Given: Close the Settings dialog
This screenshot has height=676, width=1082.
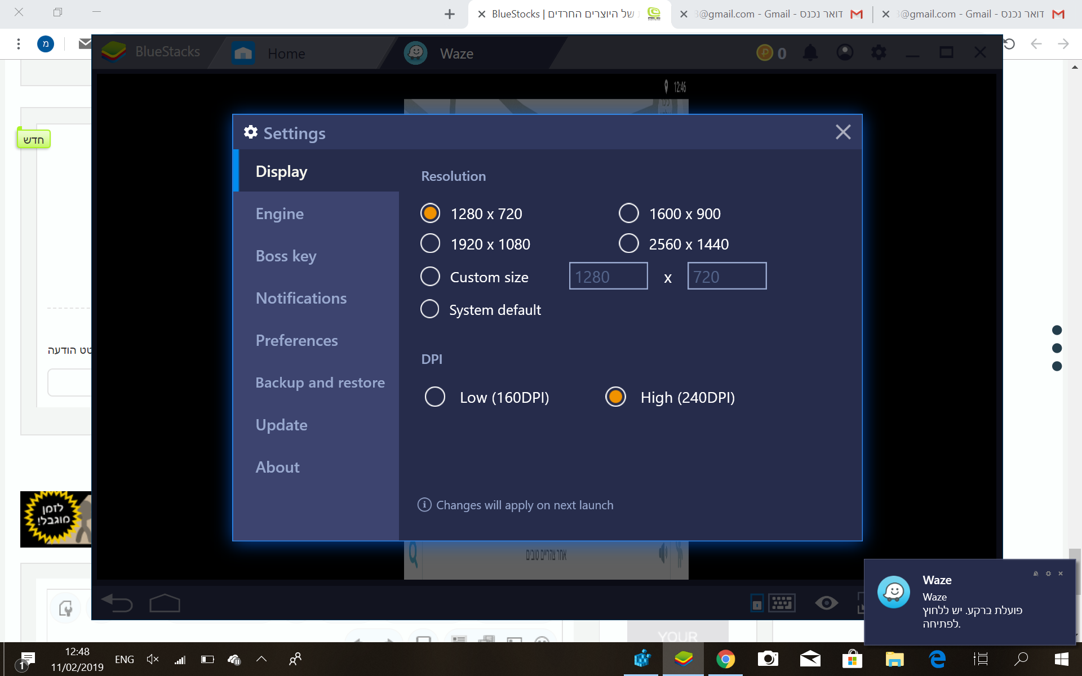Looking at the screenshot, I should tap(843, 132).
